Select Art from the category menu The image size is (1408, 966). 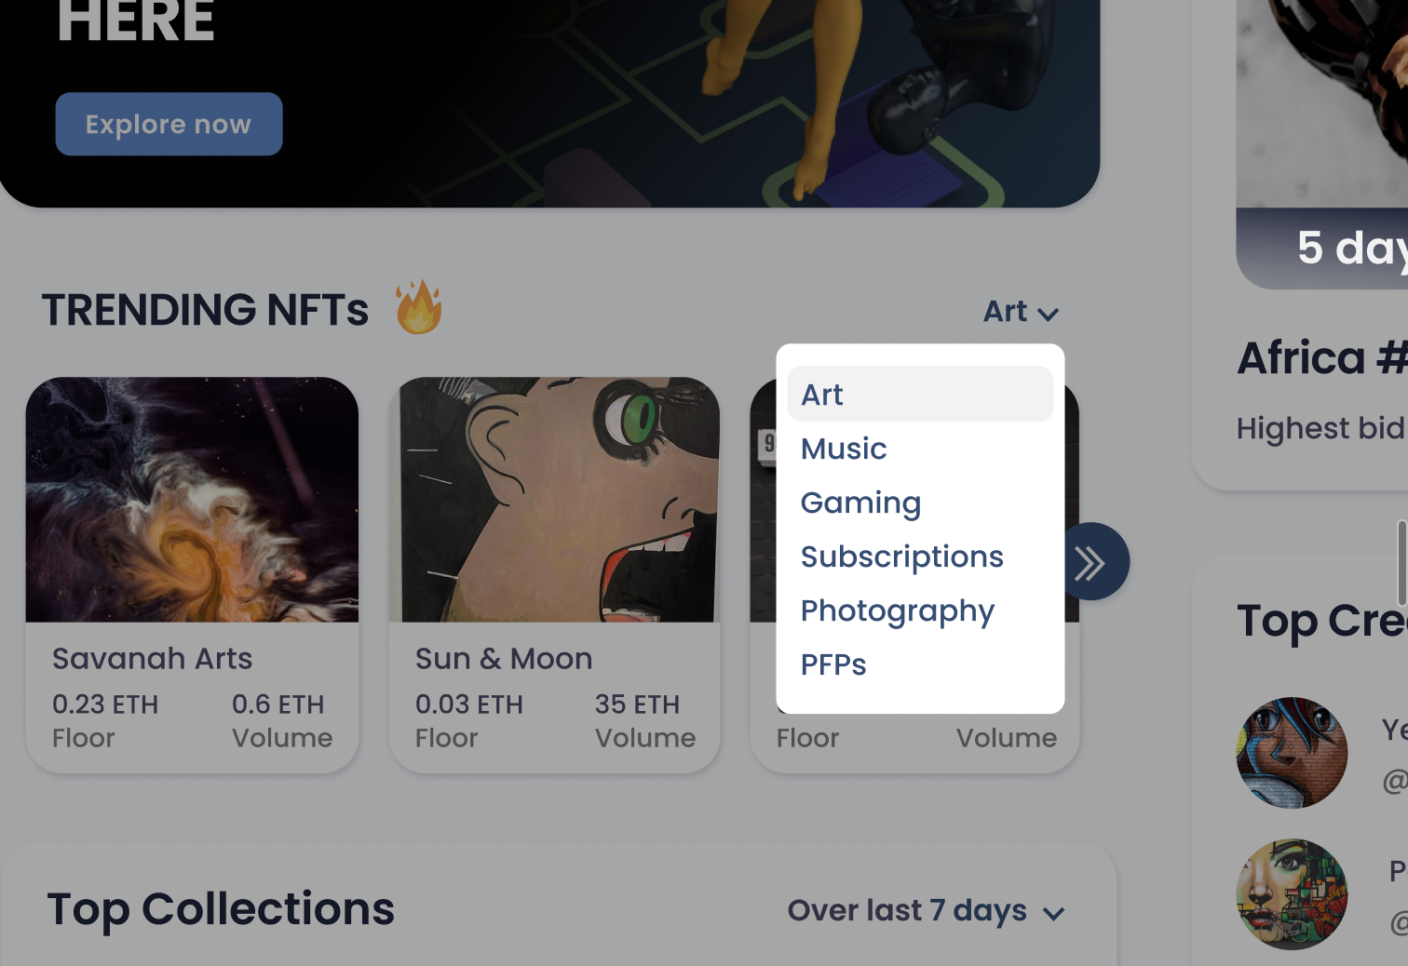click(920, 394)
